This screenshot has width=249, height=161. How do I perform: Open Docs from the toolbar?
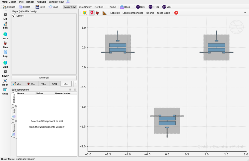125,7
